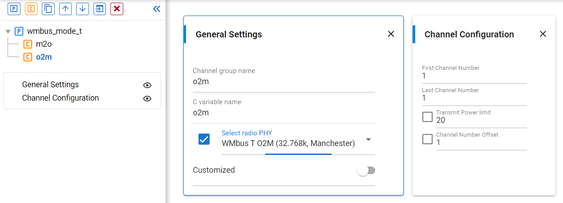
Task: Select the m2o channel group in tree
Action: point(44,44)
